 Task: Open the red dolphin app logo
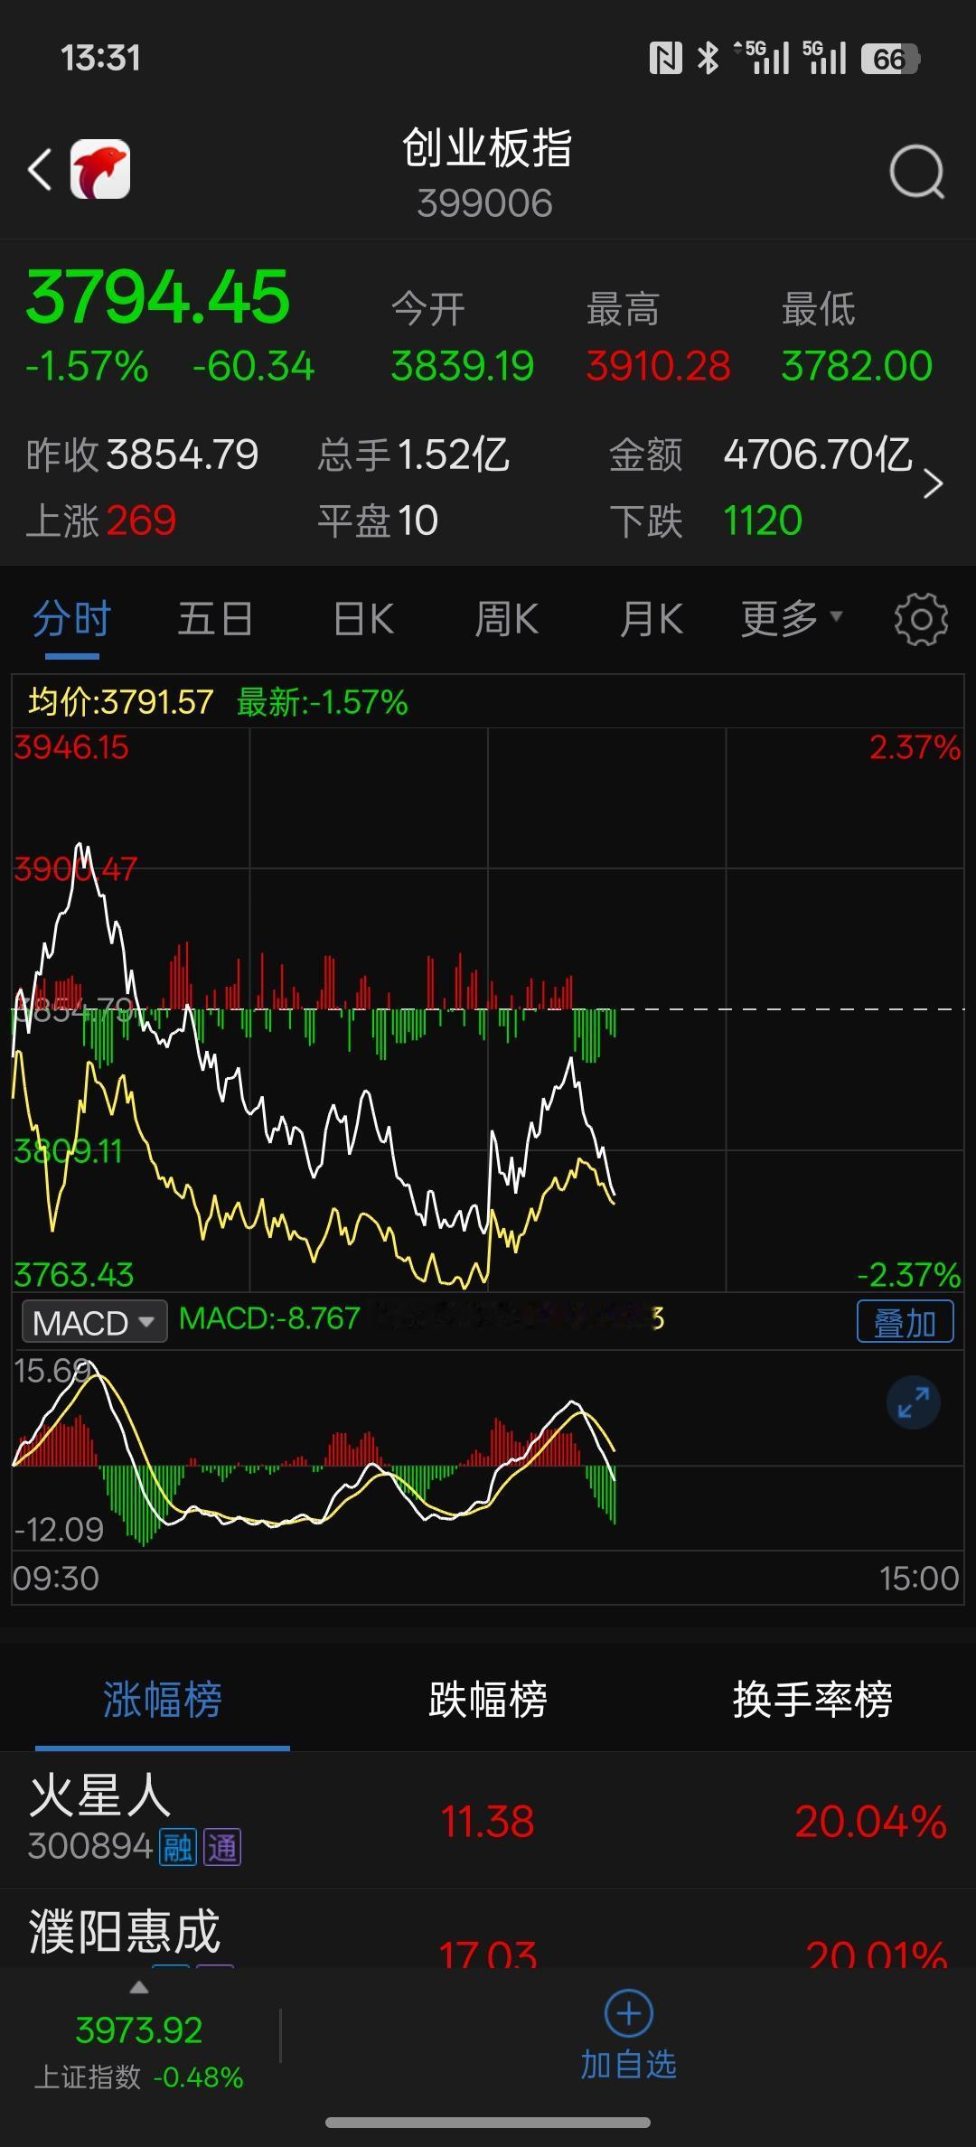[x=100, y=169]
